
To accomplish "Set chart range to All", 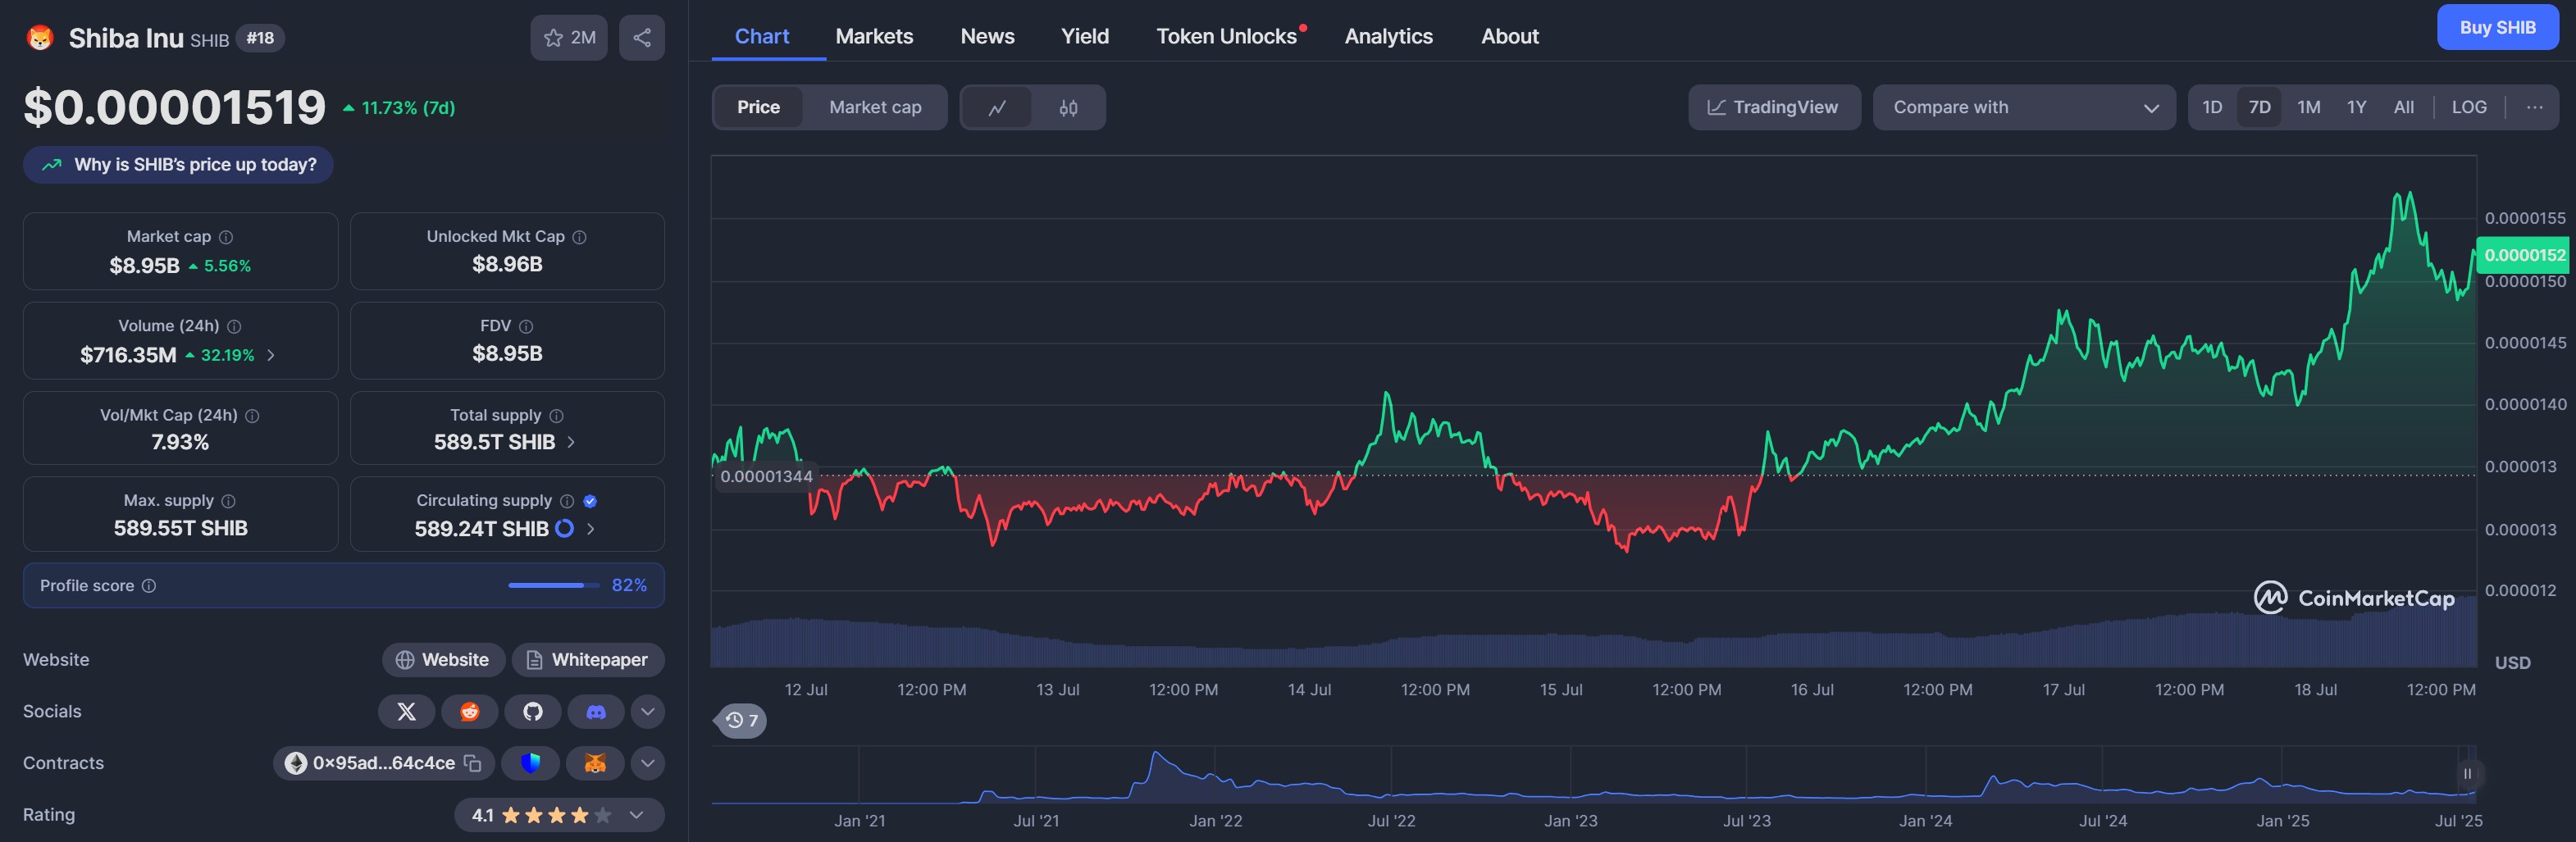I will [x=2403, y=107].
